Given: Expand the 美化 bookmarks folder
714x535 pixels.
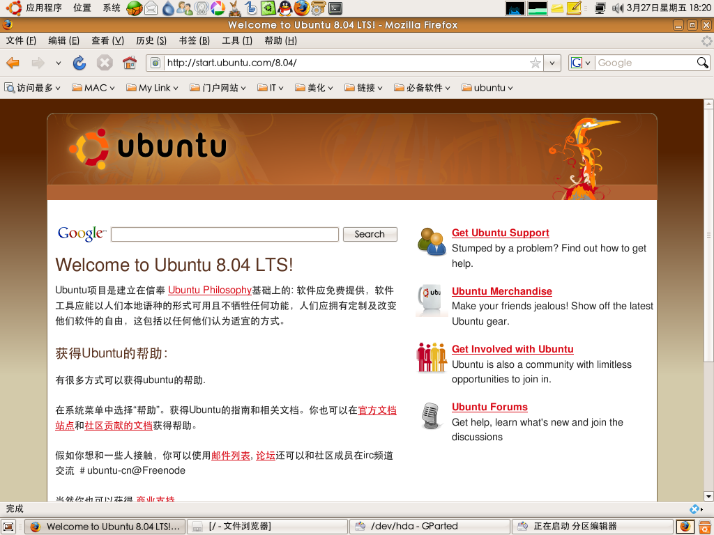Looking at the screenshot, I should pos(314,88).
